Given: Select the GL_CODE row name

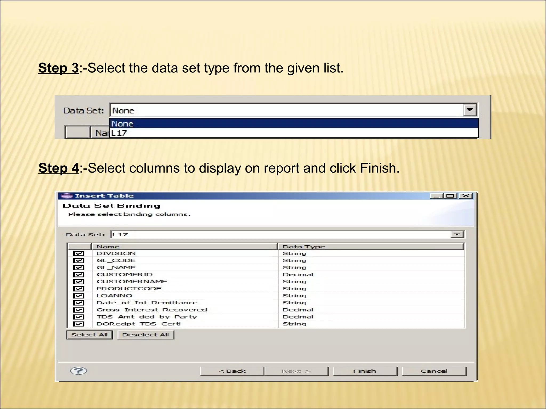Looking at the screenshot, I should pyautogui.click(x=116, y=260).
